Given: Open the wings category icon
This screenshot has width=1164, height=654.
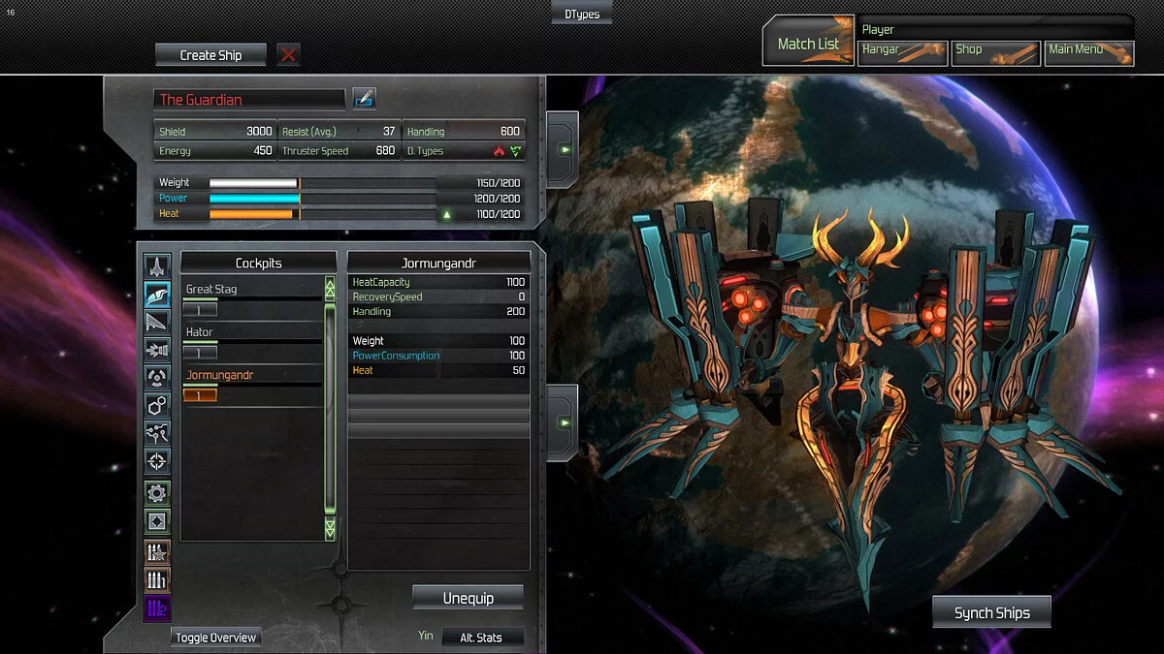Looking at the screenshot, I should [x=157, y=322].
